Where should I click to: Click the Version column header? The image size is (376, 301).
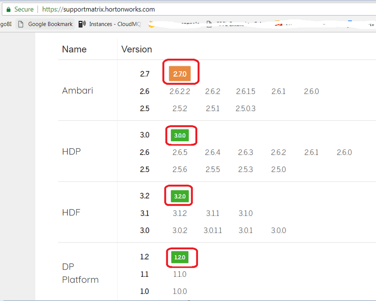tap(137, 49)
